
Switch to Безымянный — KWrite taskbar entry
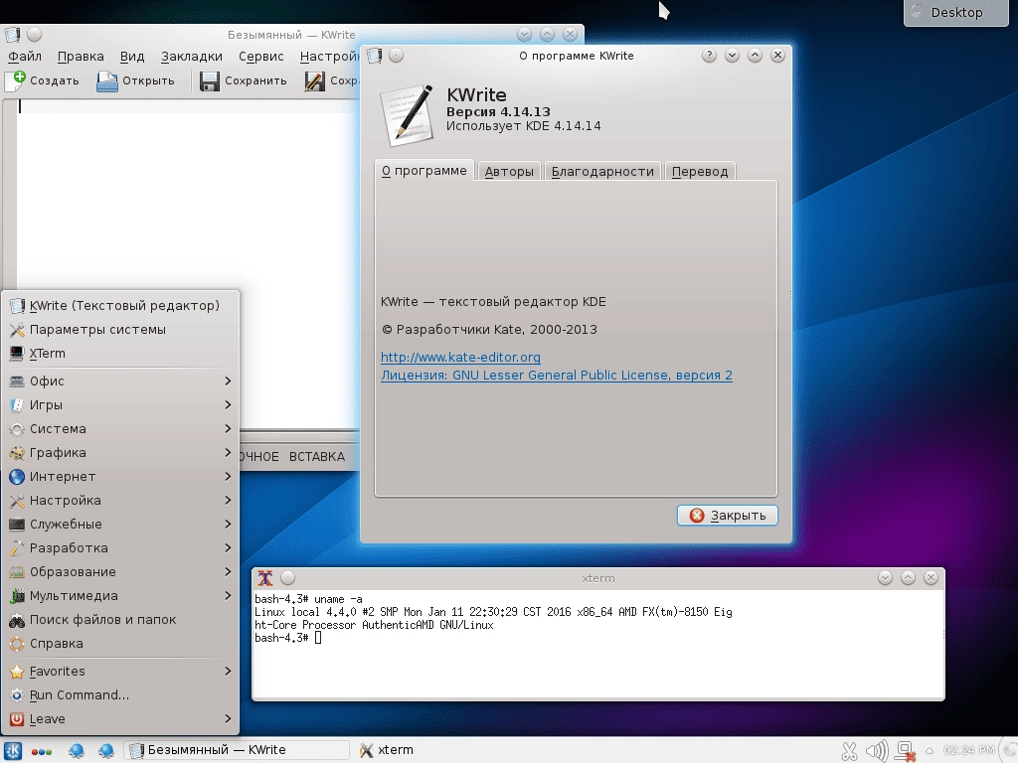pos(237,751)
